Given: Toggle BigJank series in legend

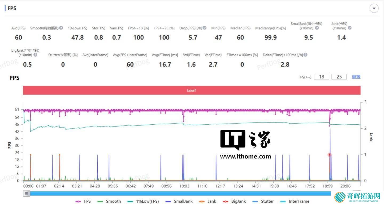Looking at the screenshot, I should tap(234, 201).
